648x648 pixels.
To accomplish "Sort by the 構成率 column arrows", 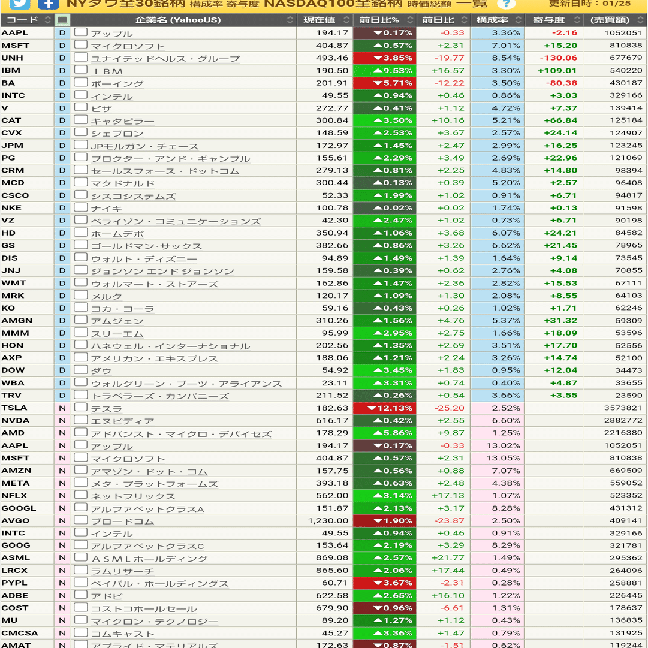I will coord(519,20).
